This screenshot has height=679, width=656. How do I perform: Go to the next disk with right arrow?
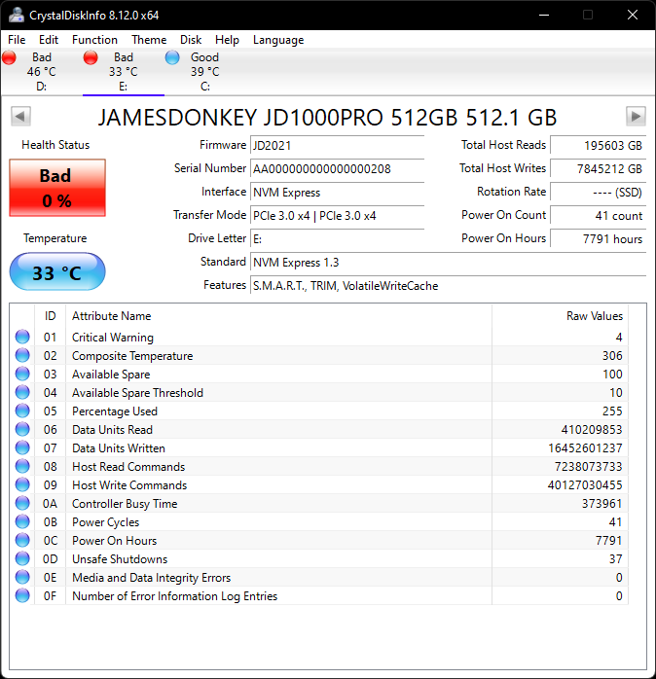[x=636, y=116]
